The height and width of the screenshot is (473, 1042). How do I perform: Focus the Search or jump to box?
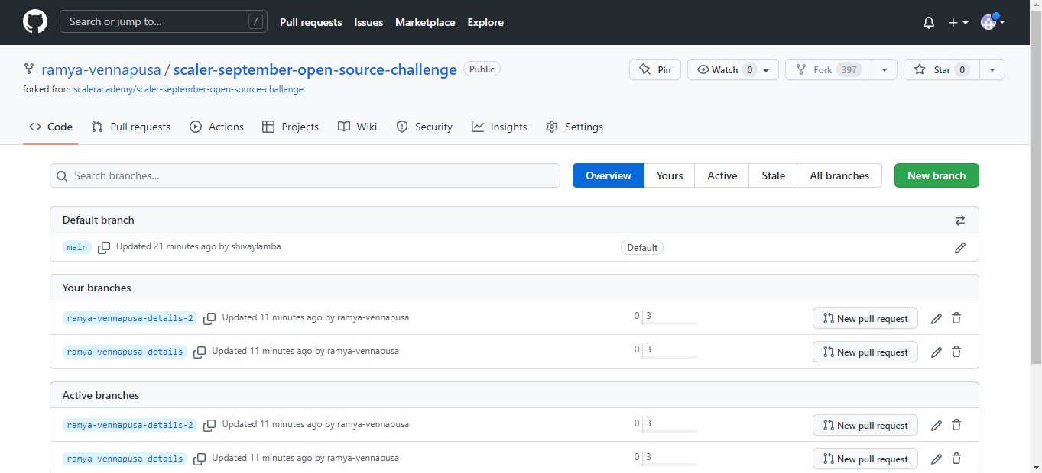164,21
